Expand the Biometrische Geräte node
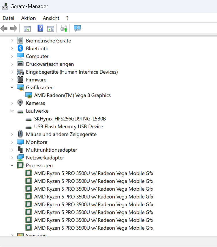Screen dimensions: 217x247 pyautogui.click(x=12, y=41)
